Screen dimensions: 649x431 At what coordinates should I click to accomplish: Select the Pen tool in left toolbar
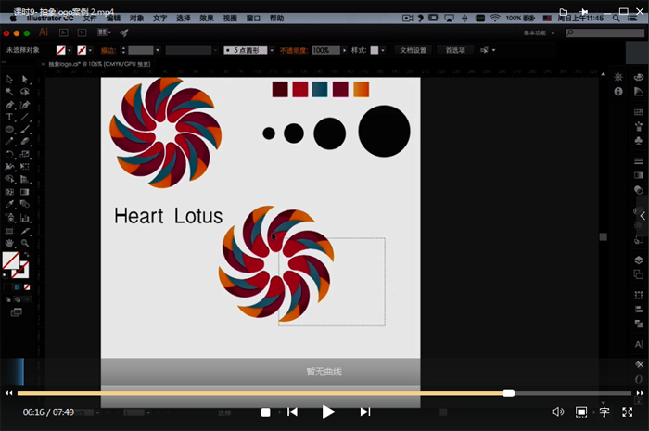(9, 105)
